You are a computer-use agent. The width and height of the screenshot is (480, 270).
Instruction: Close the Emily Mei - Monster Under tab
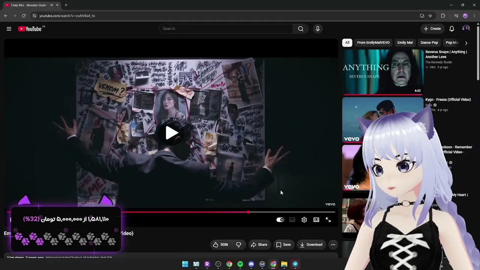57,5
